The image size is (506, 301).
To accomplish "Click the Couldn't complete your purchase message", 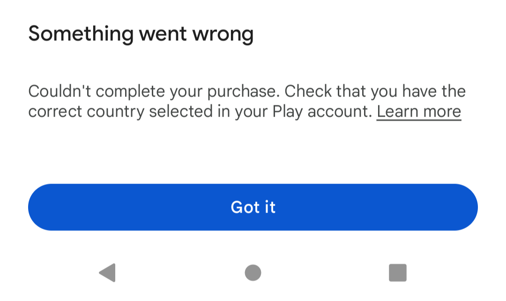I will point(247,101).
